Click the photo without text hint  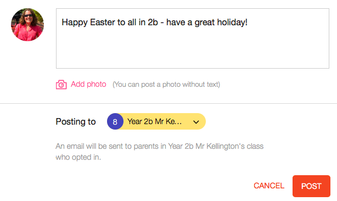(166, 85)
